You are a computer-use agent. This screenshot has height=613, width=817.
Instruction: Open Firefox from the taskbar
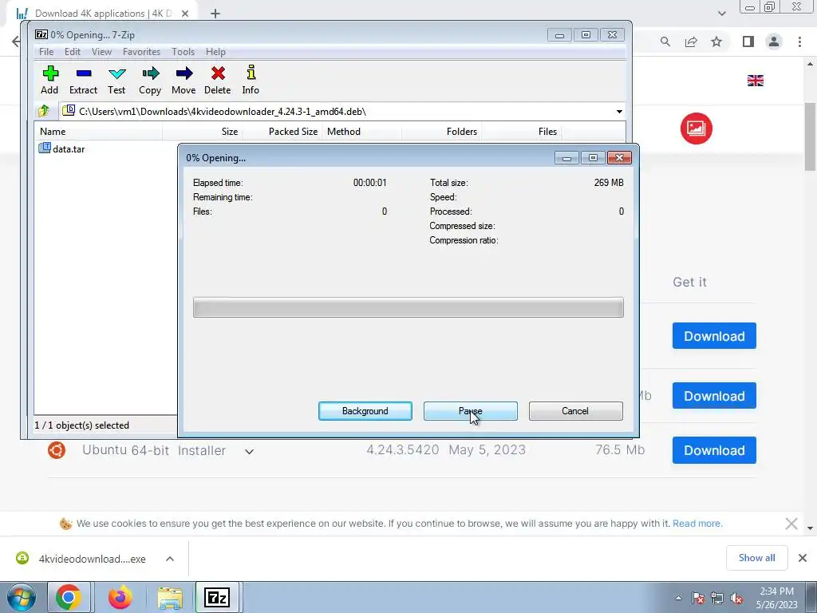[120, 597]
